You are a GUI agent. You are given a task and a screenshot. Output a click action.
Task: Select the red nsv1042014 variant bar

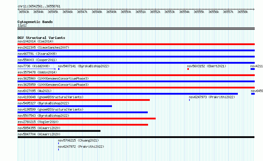[x=136, y=44]
